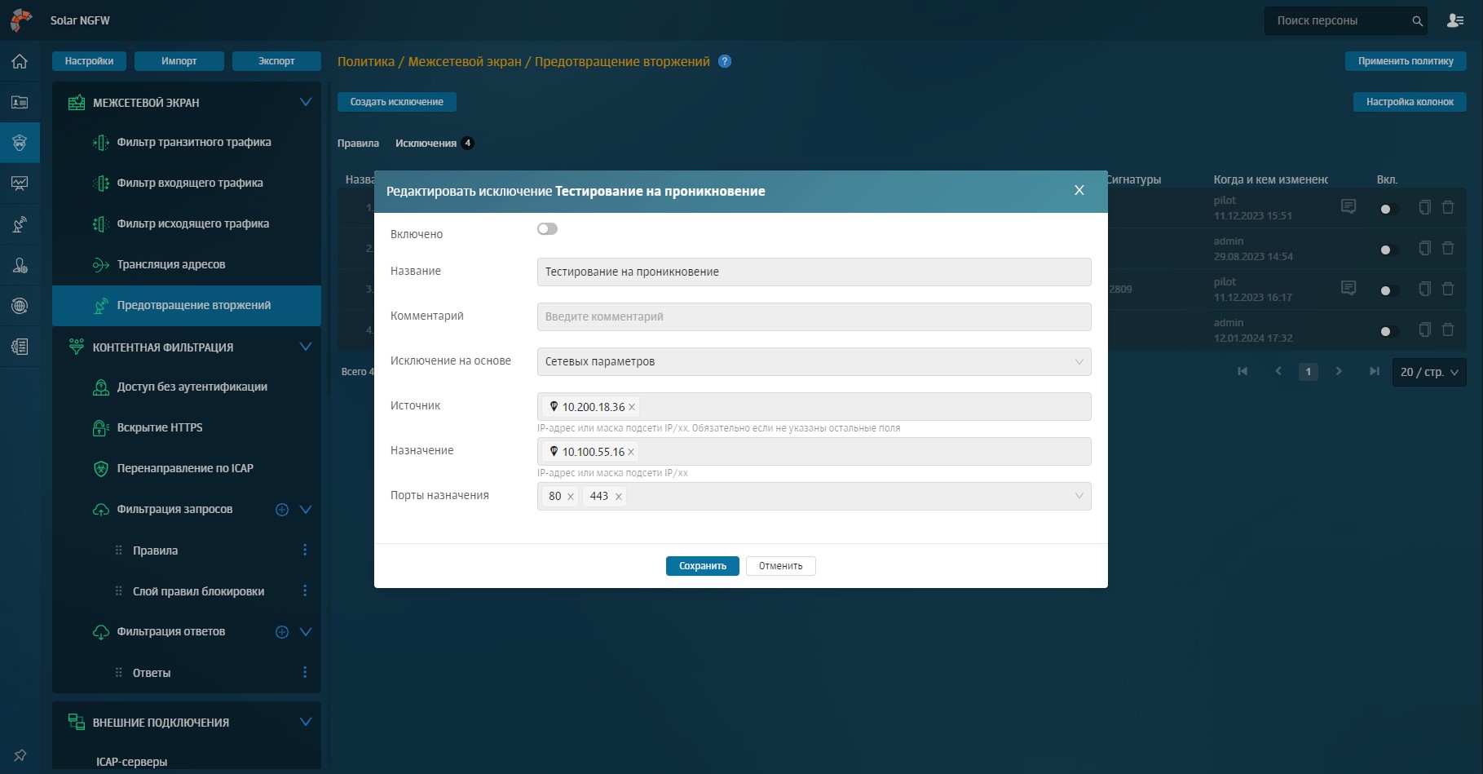Save the exception with Сохранить
This screenshot has width=1483, height=774.
pos(703,566)
